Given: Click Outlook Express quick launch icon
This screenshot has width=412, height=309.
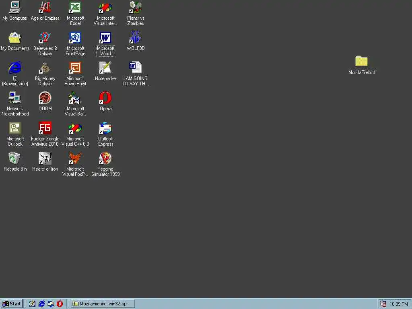Looking at the screenshot, I should [x=51, y=304].
